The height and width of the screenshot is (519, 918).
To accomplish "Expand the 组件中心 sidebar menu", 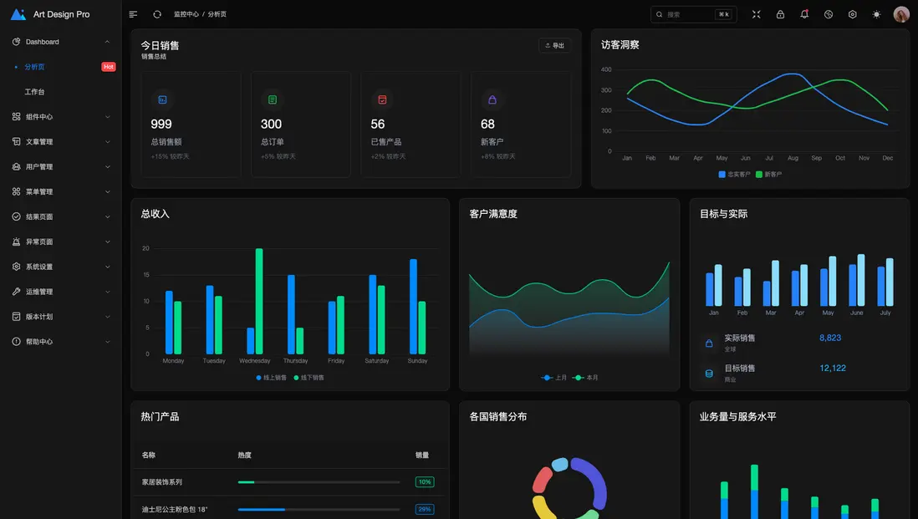I will (61, 116).
